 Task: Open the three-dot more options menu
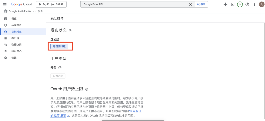(254, 4)
